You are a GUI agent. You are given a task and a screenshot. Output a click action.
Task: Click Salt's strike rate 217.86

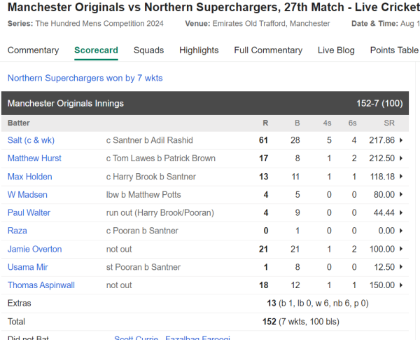(382, 140)
